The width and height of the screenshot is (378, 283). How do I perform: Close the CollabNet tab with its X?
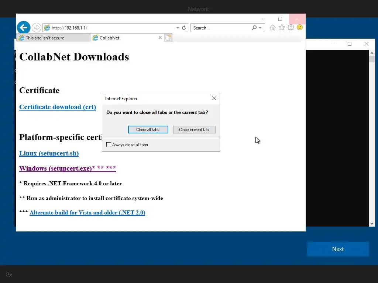coord(160,38)
